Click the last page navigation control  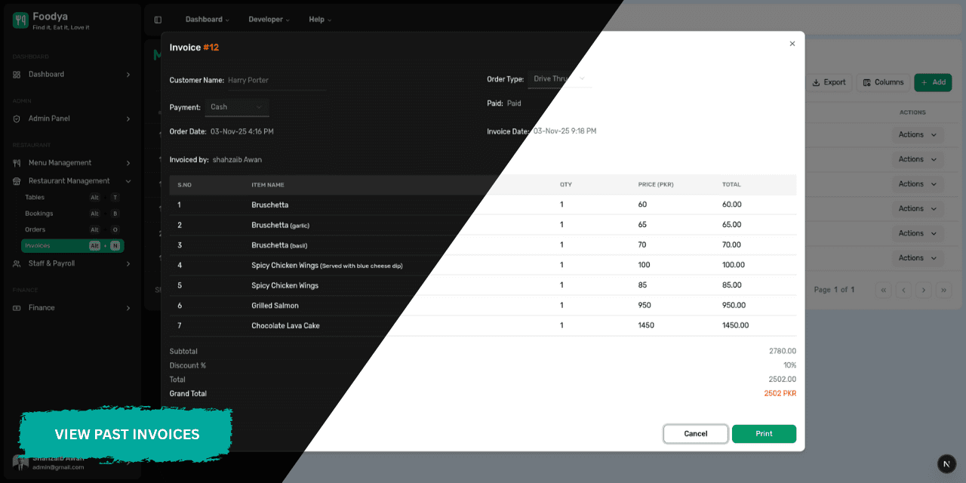click(943, 290)
